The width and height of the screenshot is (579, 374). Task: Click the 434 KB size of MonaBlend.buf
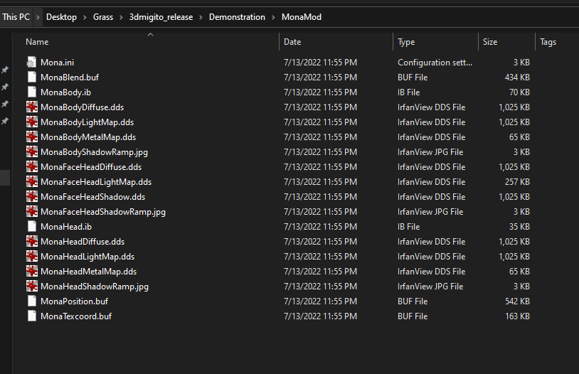coord(517,78)
